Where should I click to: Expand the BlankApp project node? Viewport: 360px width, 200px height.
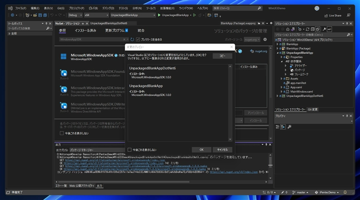click(x=278, y=44)
